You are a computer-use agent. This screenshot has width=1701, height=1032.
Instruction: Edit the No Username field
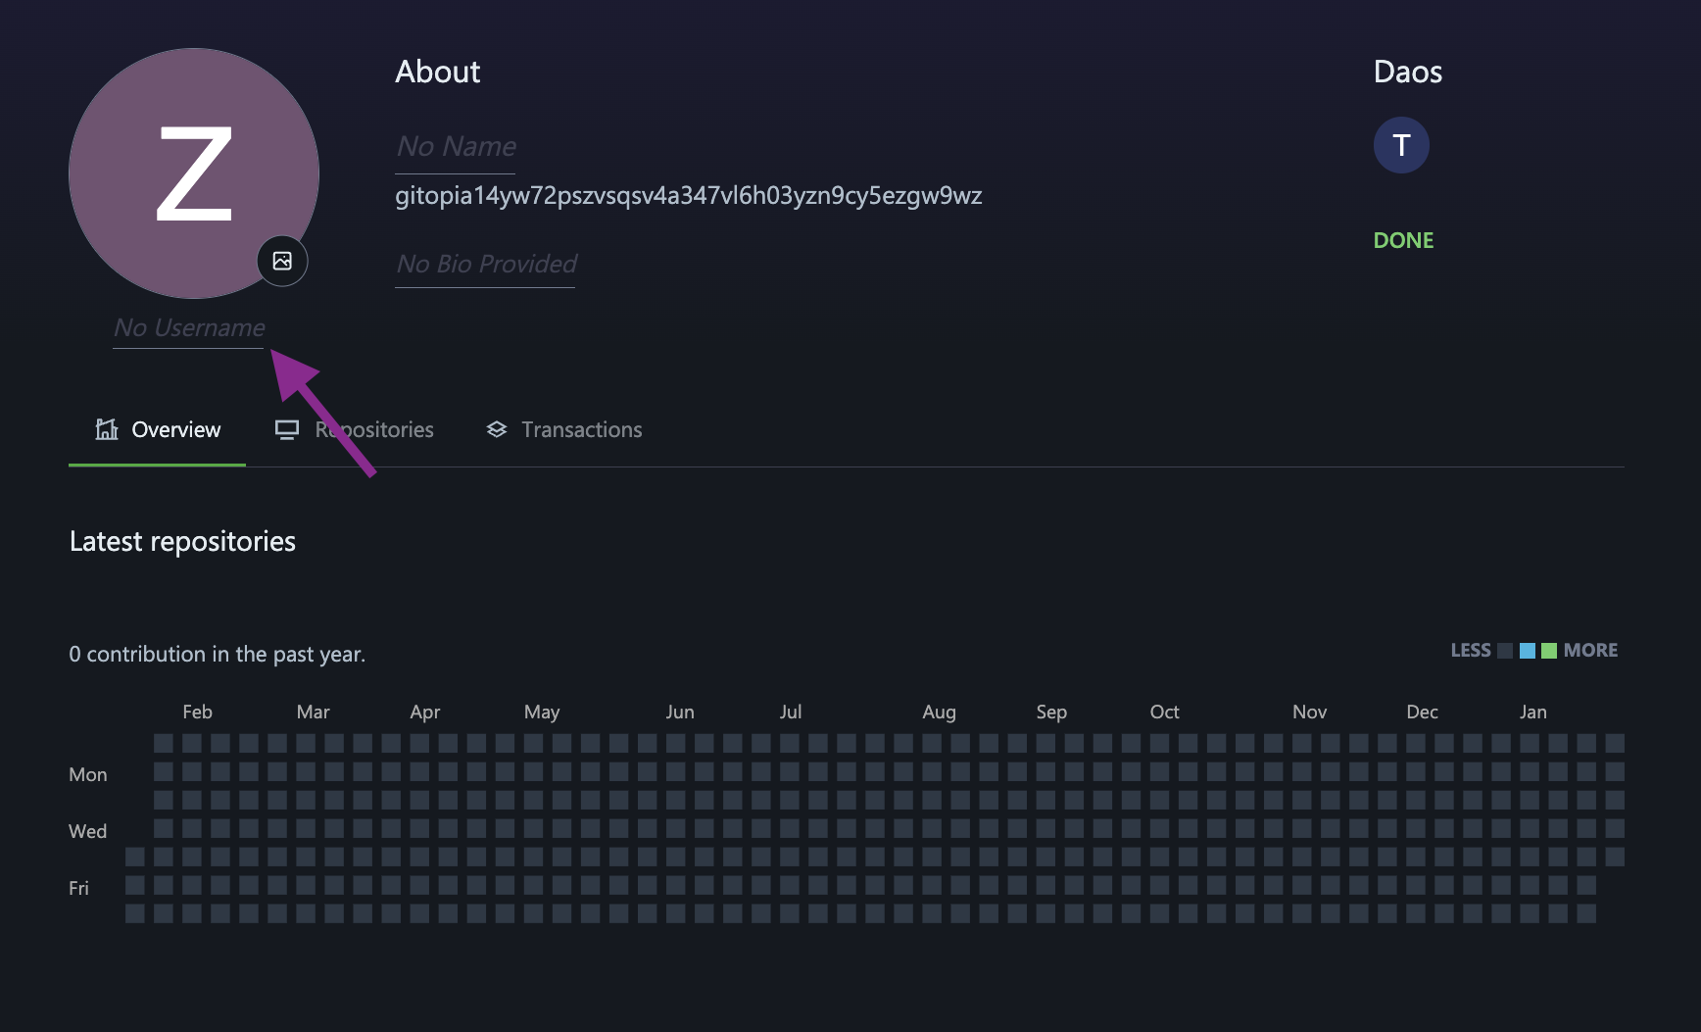[x=189, y=328]
